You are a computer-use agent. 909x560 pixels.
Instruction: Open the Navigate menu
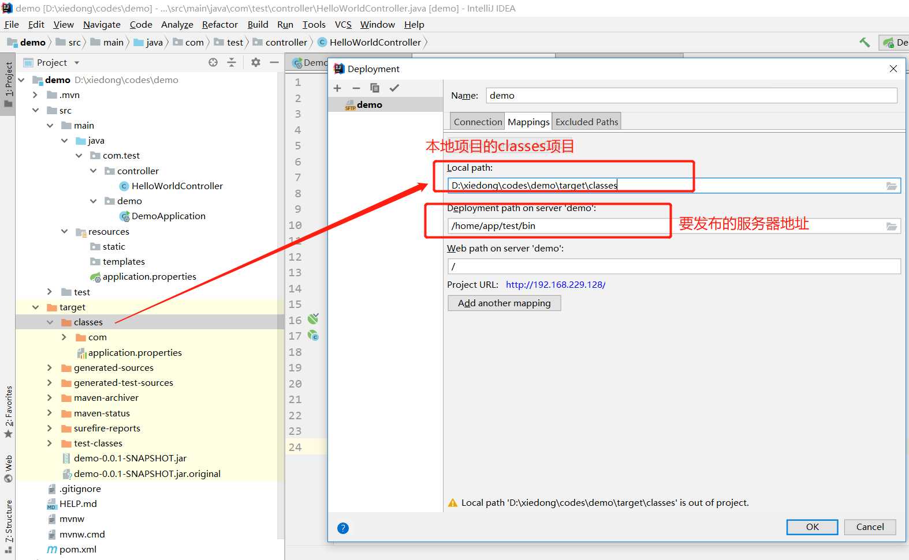102,24
